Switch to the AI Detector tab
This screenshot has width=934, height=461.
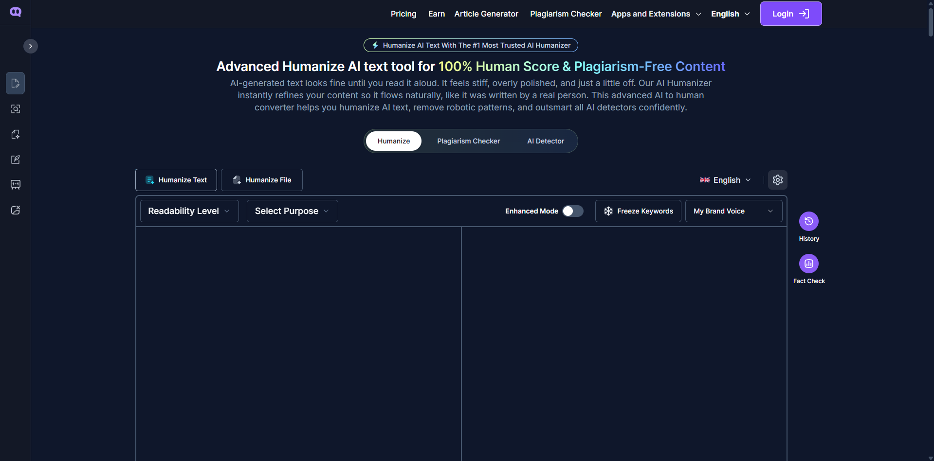pos(545,141)
